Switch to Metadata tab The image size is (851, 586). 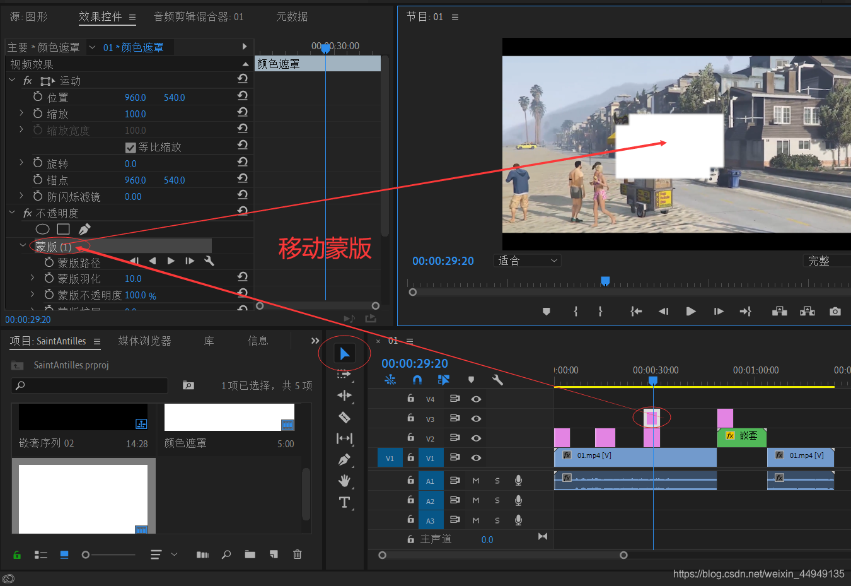(292, 17)
